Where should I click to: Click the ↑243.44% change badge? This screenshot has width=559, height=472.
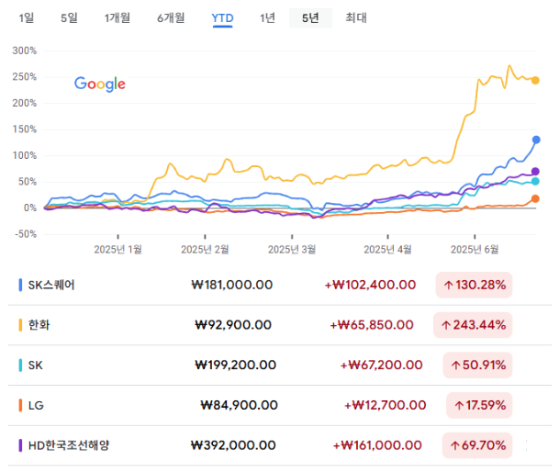pos(473,325)
